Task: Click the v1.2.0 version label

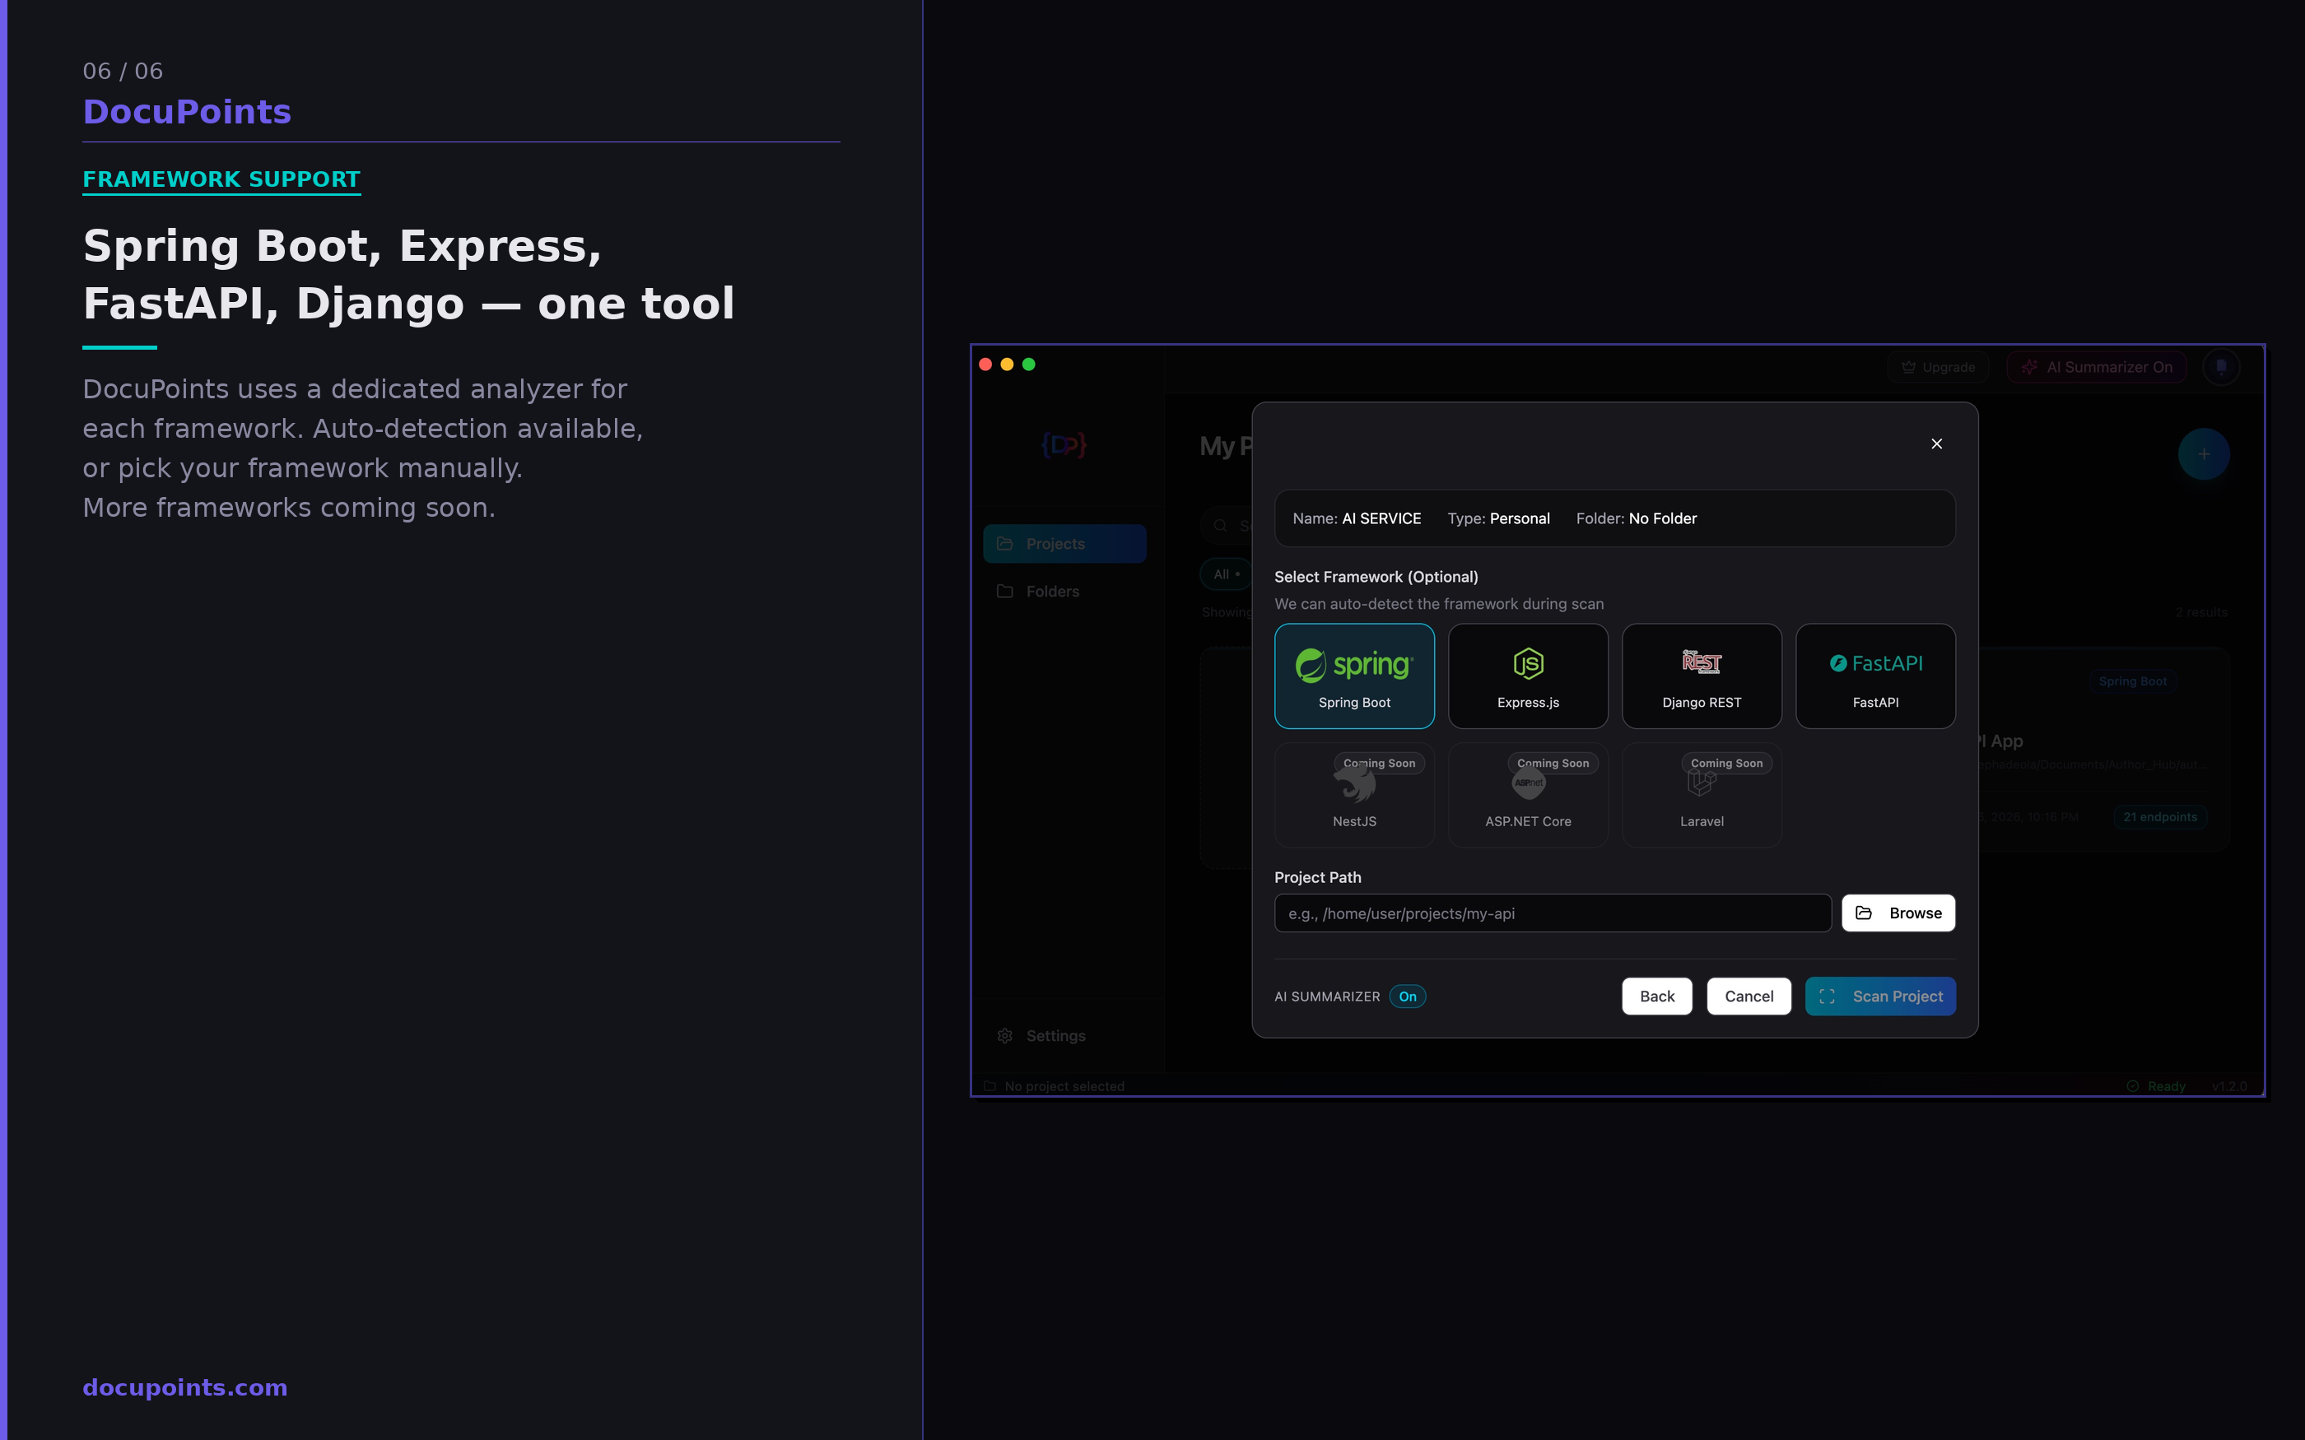Action: (2228, 1087)
